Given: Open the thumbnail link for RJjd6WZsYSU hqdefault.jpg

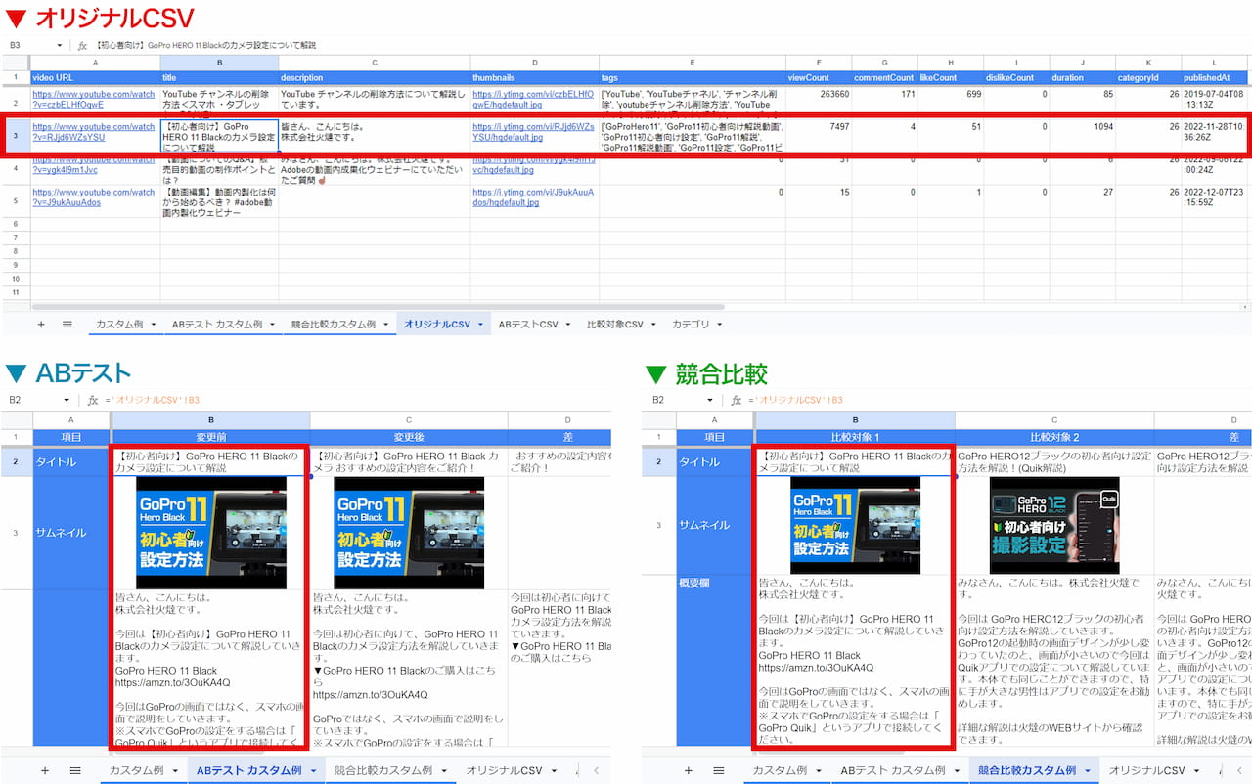Looking at the screenshot, I should pos(533,132).
